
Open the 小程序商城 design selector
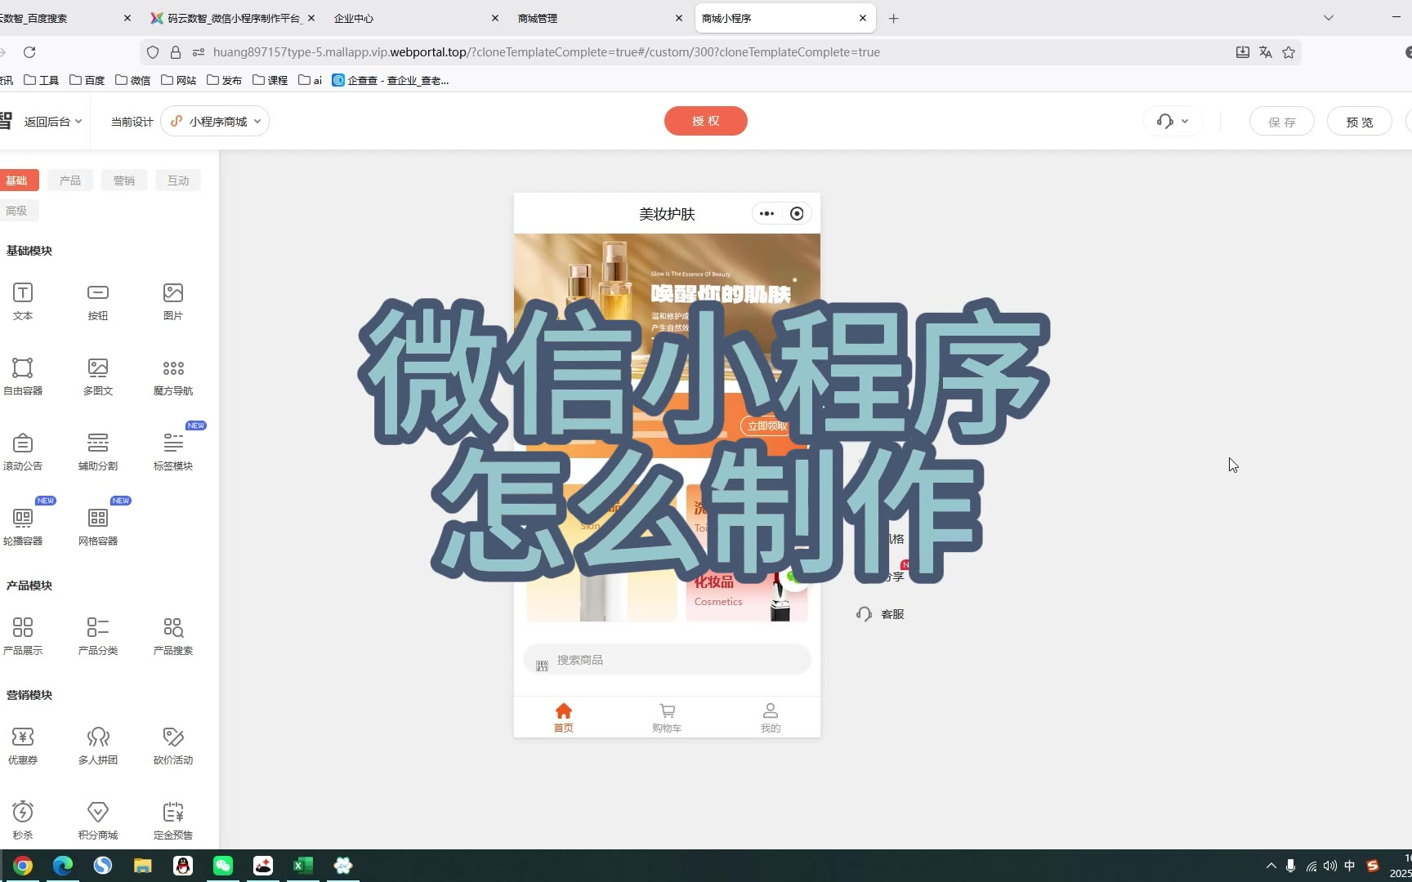coord(215,121)
